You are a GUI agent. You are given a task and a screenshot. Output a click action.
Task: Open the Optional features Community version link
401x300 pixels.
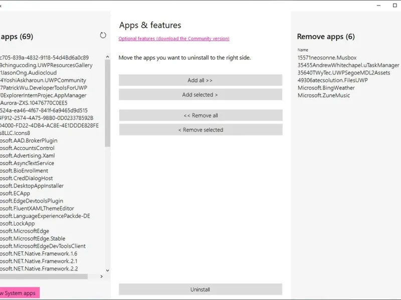coord(174,38)
